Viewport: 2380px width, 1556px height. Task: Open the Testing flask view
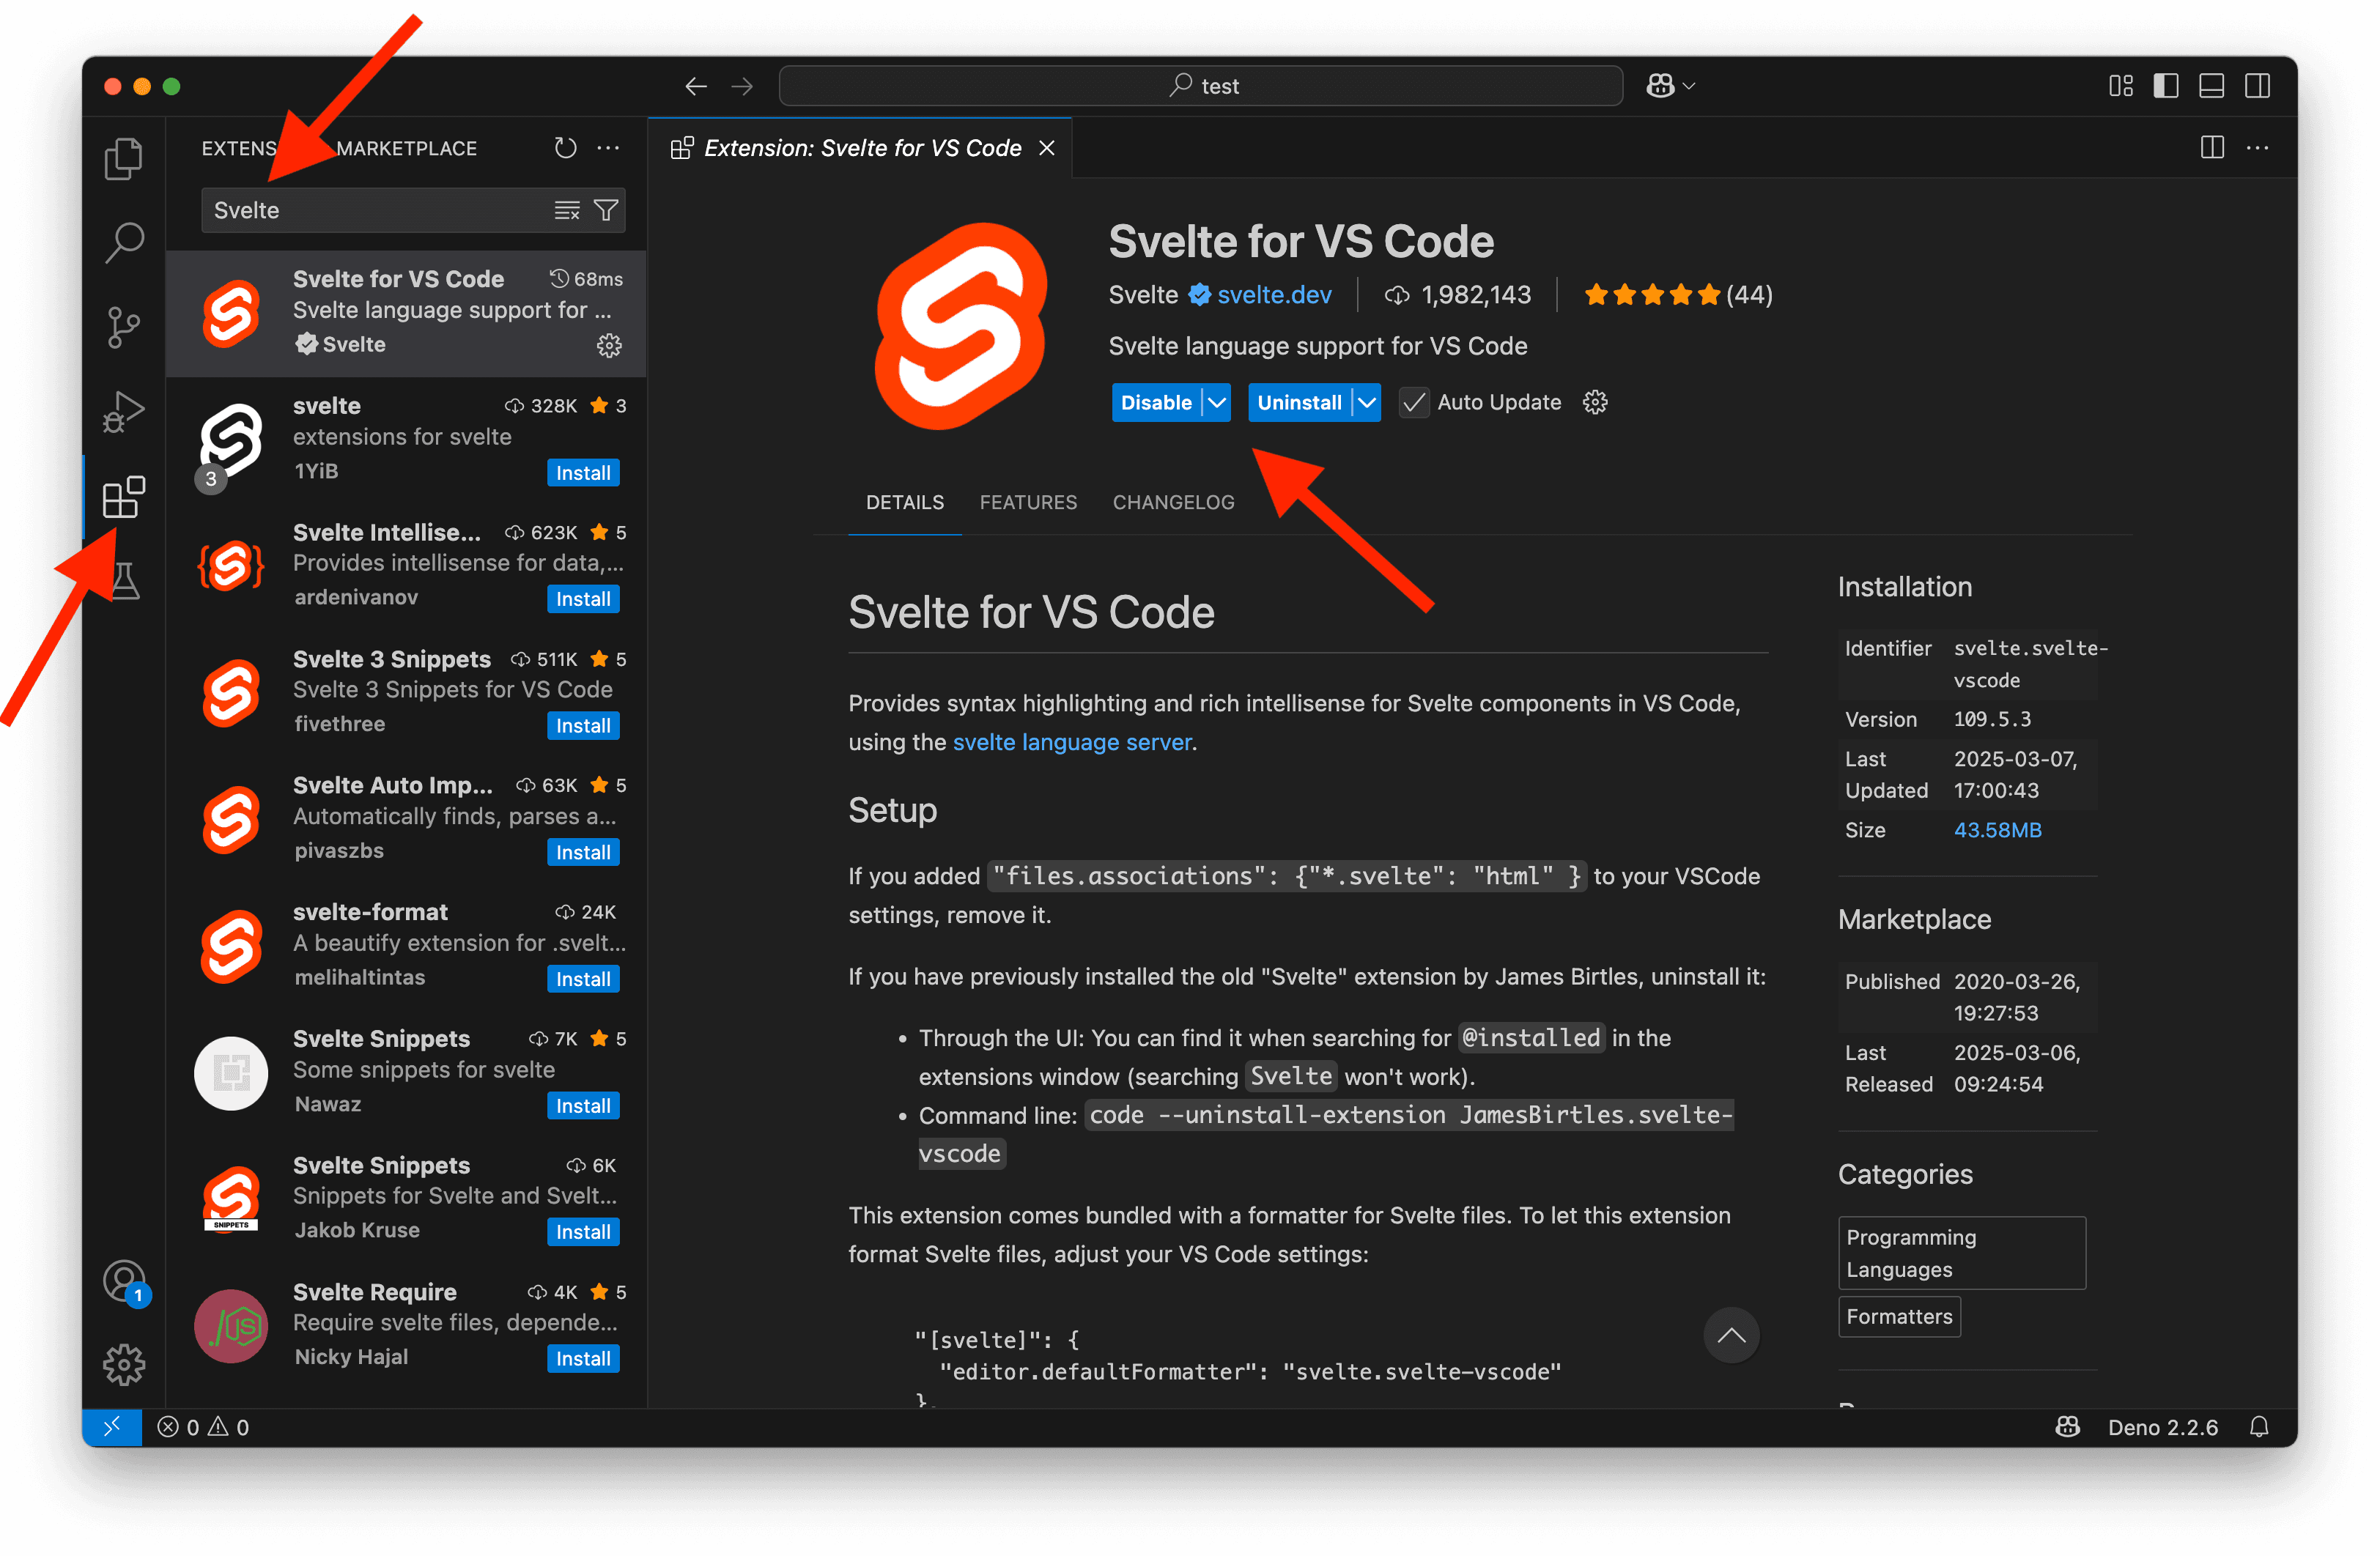tap(124, 580)
